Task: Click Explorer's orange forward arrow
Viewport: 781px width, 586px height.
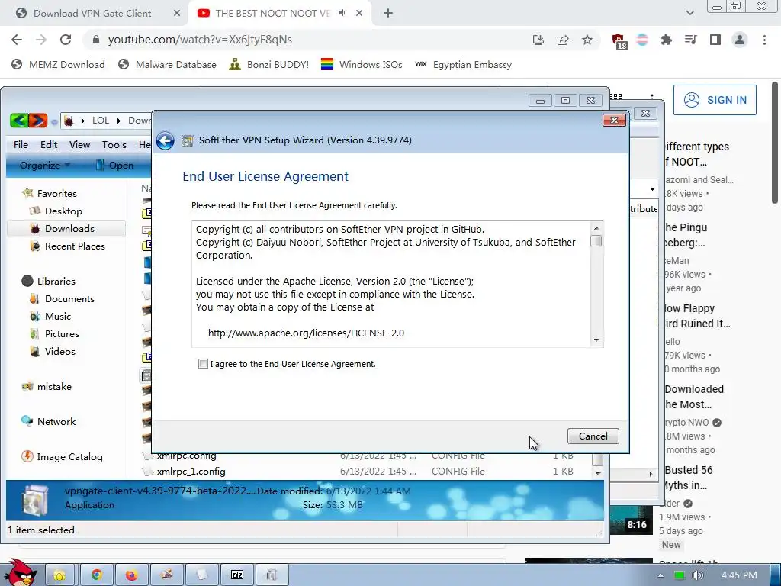Action: point(37,120)
